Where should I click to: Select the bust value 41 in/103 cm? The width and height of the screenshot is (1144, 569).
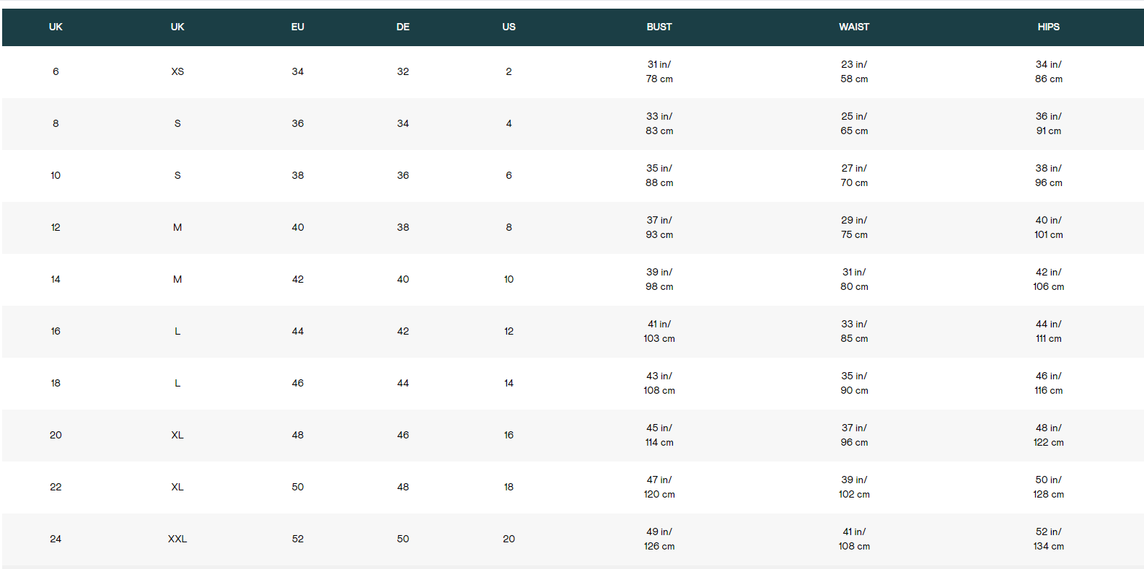tap(659, 331)
